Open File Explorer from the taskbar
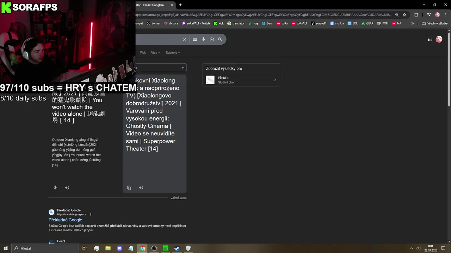Viewport: 451px width, 253px height. pos(108,248)
